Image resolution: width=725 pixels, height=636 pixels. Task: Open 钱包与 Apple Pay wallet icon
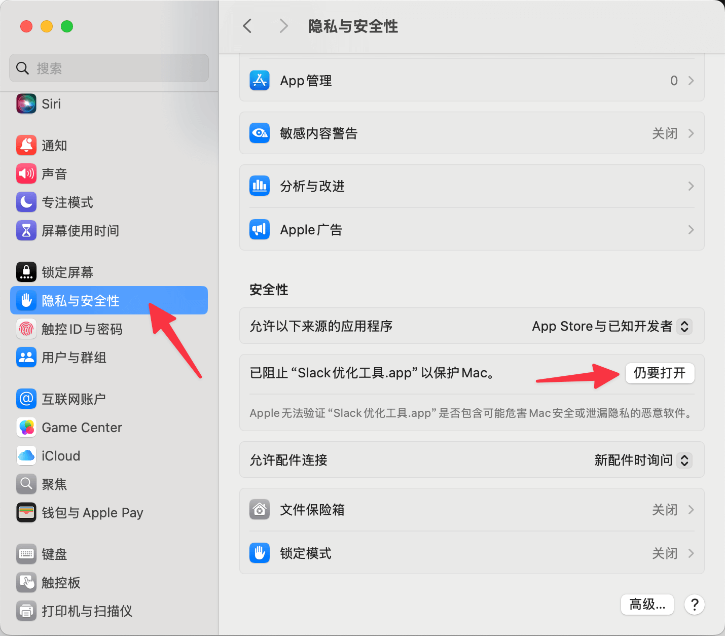point(26,513)
